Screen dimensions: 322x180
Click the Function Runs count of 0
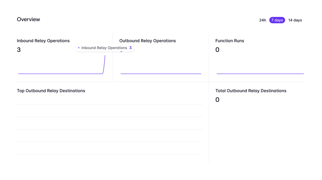coord(217,49)
